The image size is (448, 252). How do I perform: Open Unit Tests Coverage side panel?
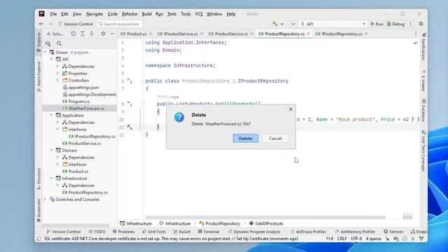coord(423,151)
